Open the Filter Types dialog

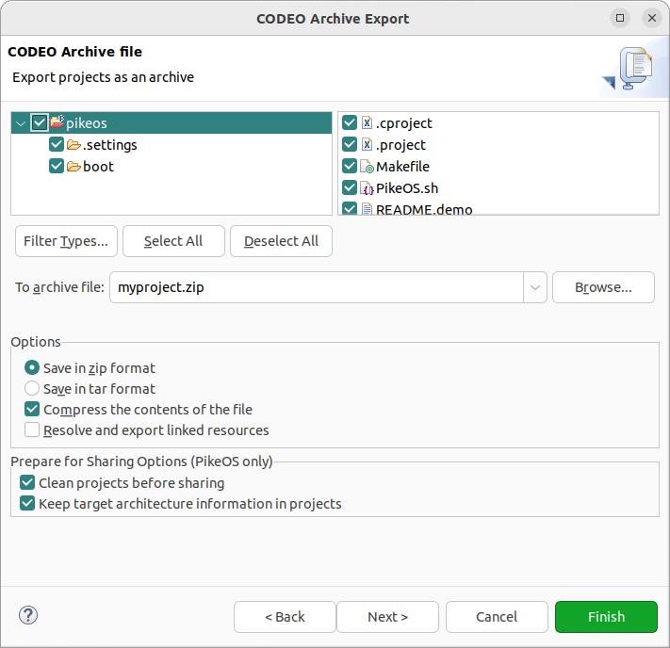tap(66, 241)
